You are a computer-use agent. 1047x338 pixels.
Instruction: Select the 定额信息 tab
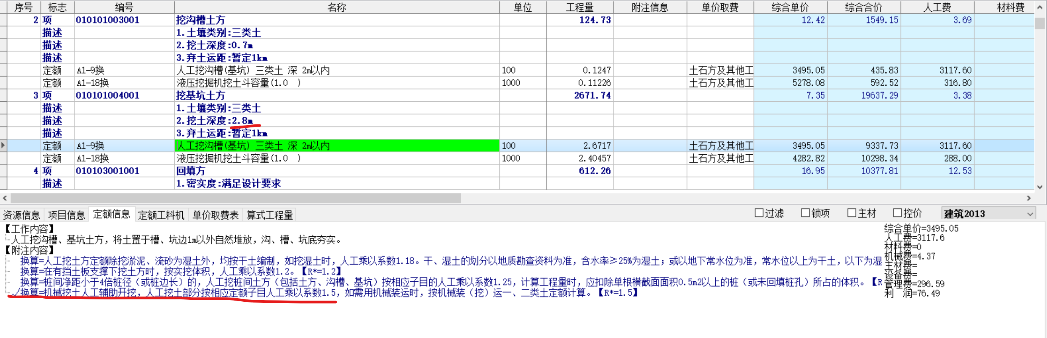coord(111,214)
